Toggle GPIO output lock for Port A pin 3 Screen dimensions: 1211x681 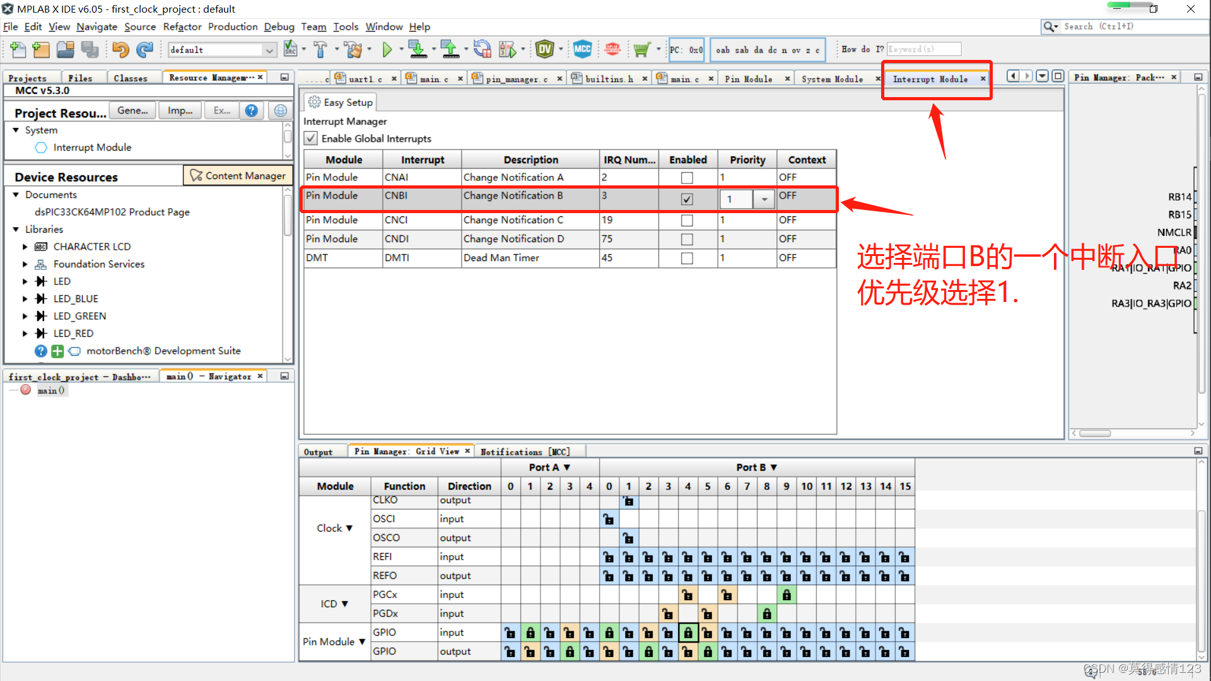point(570,651)
